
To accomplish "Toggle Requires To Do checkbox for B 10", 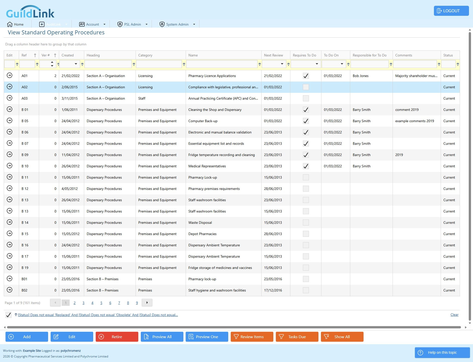I will pyautogui.click(x=306, y=166).
